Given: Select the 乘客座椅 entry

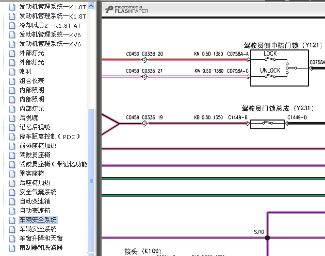Looking at the screenshot, I should point(31,174).
